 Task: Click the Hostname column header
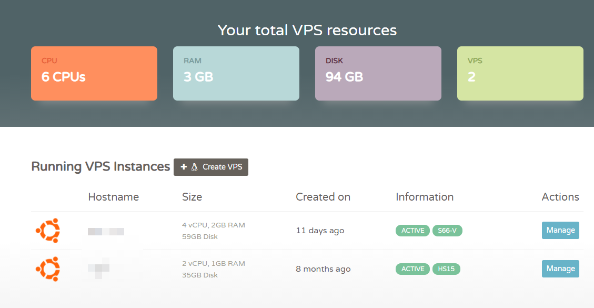(114, 197)
